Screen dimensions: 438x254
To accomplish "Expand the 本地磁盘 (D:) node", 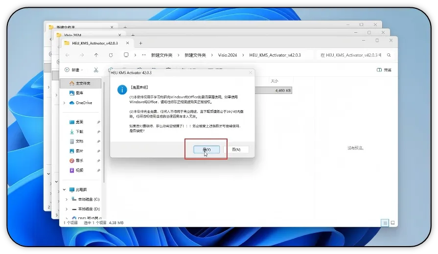I will [x=67, y=209].
